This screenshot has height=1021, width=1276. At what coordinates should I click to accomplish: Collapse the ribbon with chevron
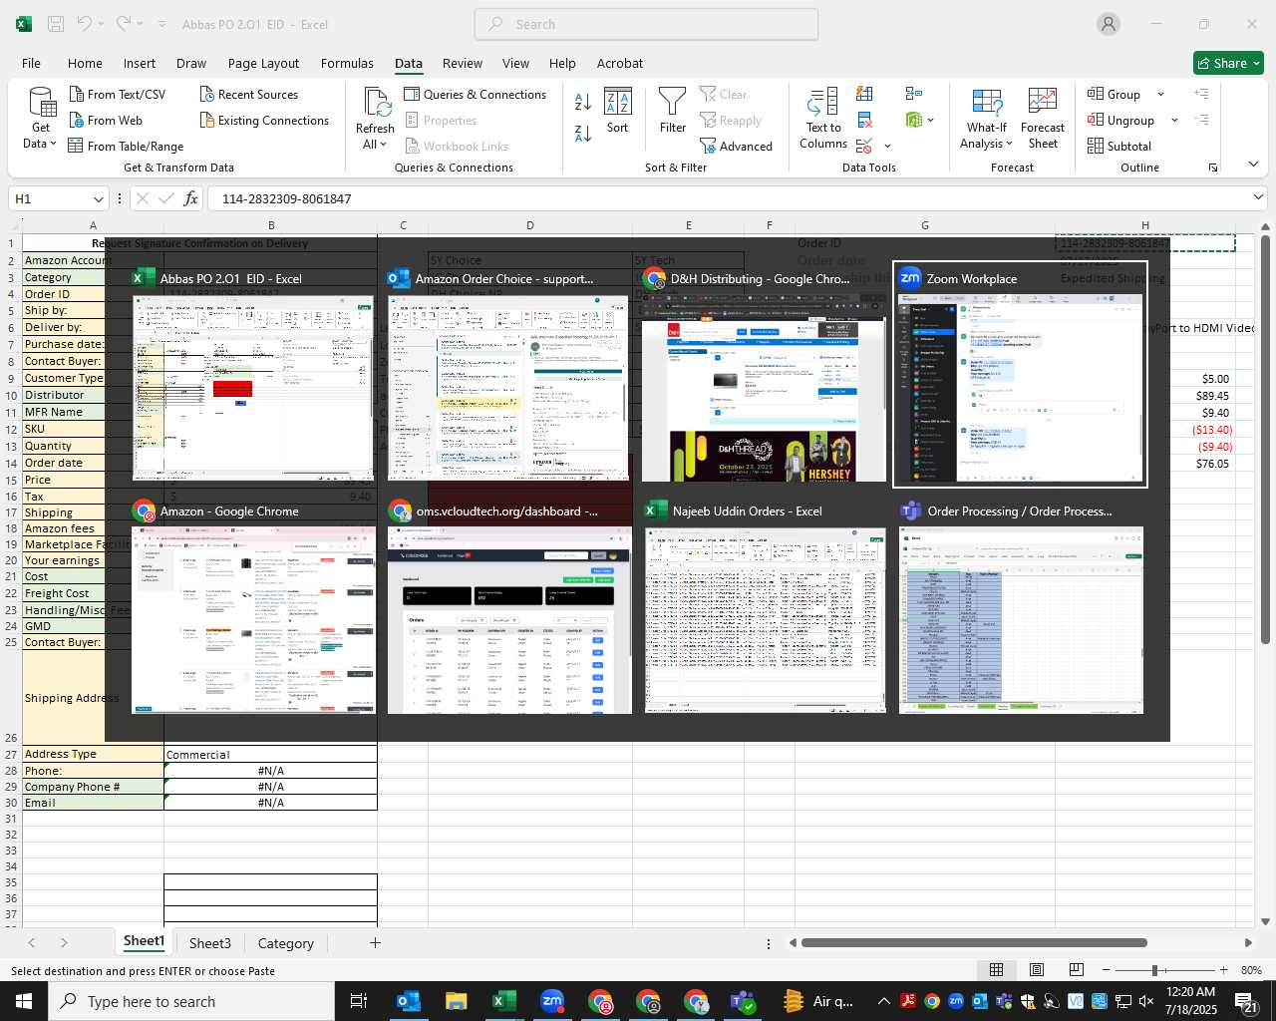point(1253,165)
